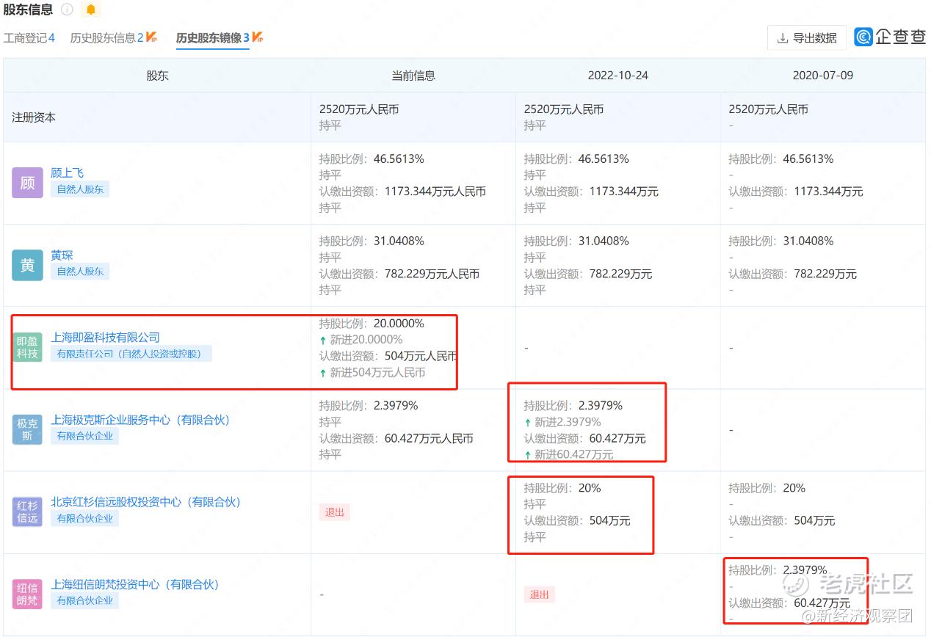931x637 pixels.
Task: Click VIP badge beside 历史股东信息
Action: pos(151,37)
